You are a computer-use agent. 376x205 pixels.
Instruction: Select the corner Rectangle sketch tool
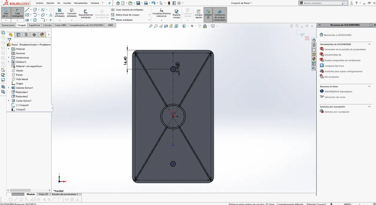(x=27, y=15)
